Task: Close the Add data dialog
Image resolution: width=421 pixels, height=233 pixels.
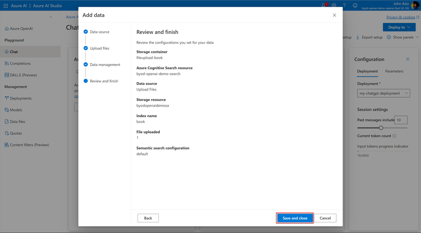Action: click(x=334, y=15)
